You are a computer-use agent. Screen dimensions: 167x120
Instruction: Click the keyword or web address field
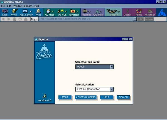click(86, 19)
